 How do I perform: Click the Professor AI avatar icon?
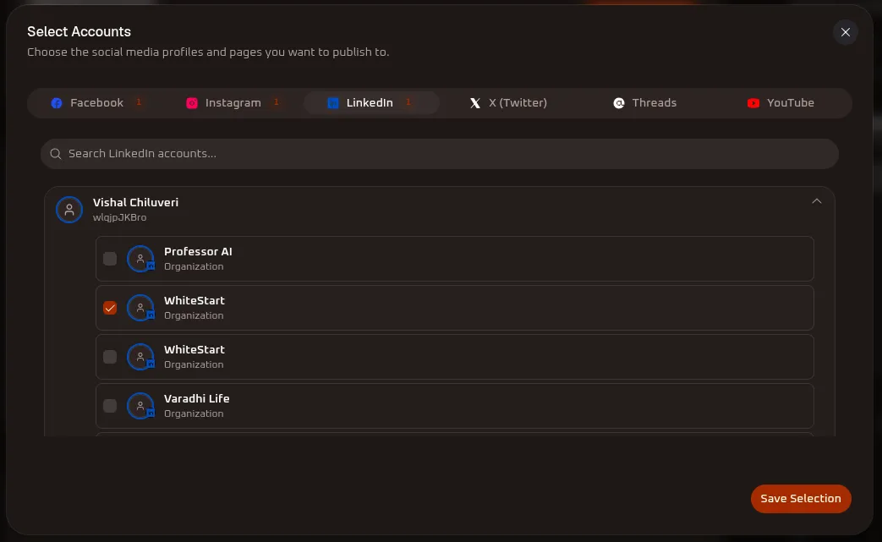(140, 259)
